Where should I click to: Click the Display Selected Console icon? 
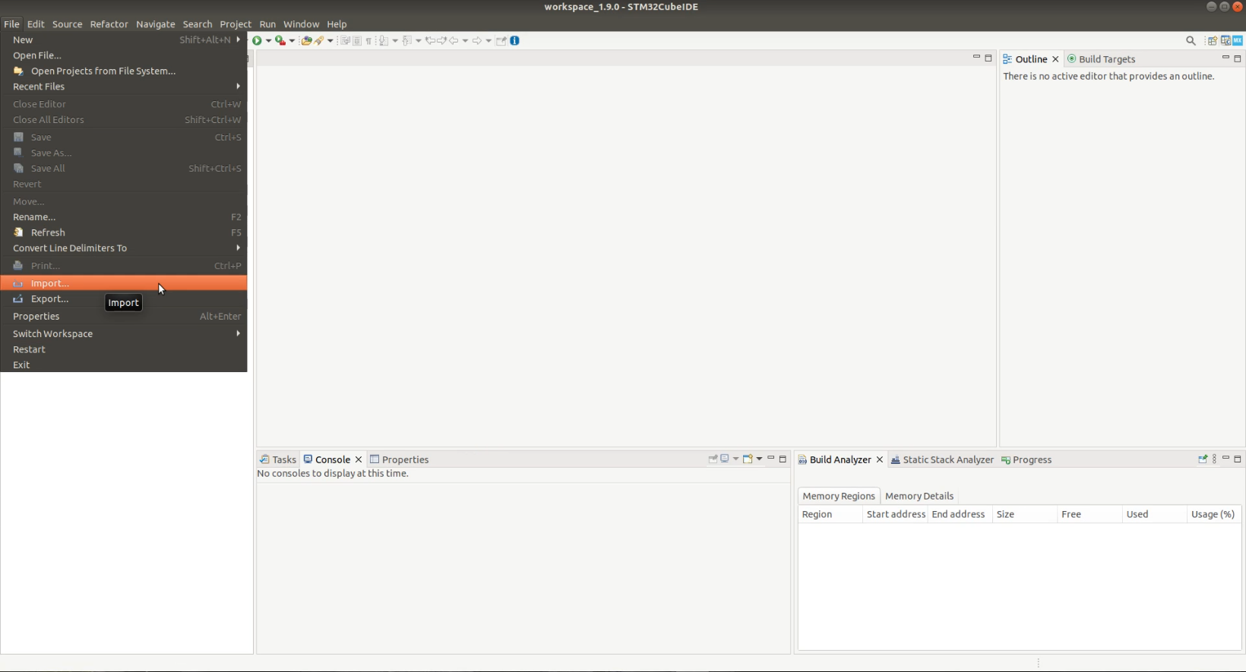725,459
